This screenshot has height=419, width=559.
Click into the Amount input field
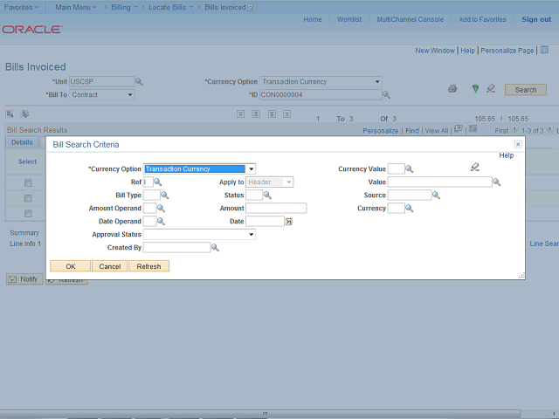point(275,209)
